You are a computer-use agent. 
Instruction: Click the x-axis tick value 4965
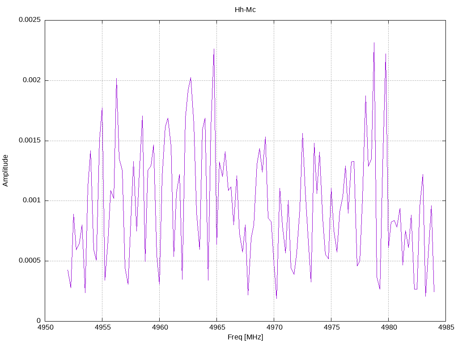tap(217, 327)
